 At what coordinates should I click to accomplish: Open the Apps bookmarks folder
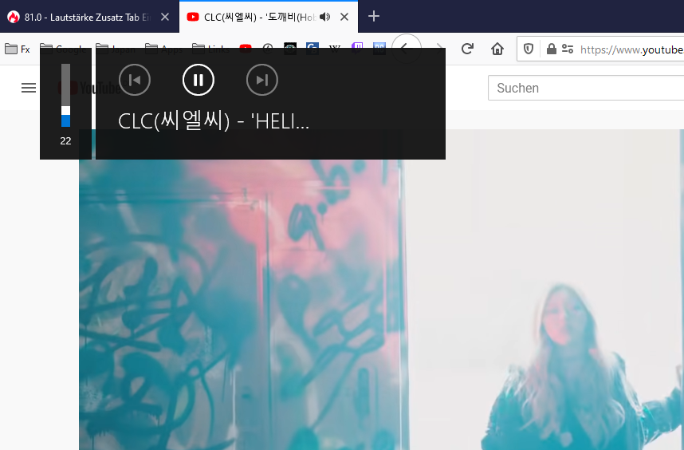point(164,49)
